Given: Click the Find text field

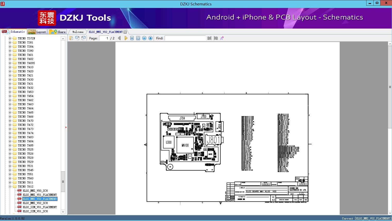Looking at the screenshot, I should pos(185,38).
